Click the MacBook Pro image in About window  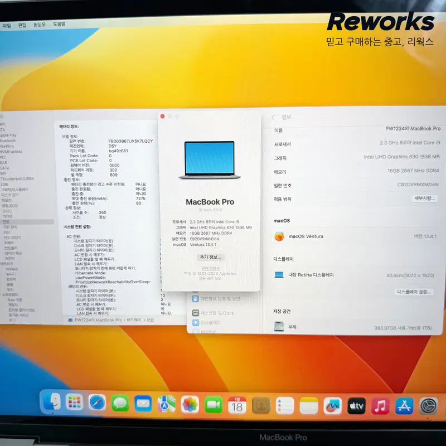(210, 160)
